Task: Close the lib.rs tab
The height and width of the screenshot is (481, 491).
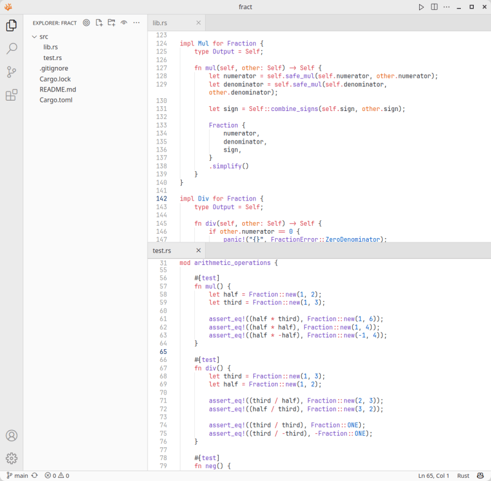Action: (x=198, y=23)
